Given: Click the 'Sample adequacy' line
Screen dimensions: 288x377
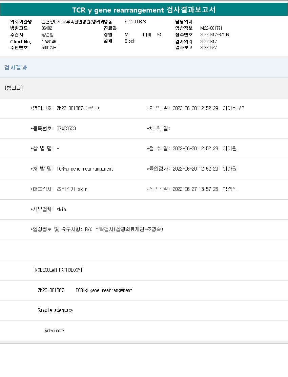Looking at the screenshot, I should [55, 310].
